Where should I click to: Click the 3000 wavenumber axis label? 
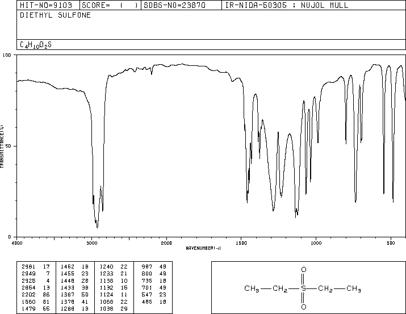91,243
